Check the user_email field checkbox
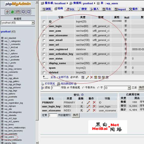144x144 pixels. (x=44, y=40)
